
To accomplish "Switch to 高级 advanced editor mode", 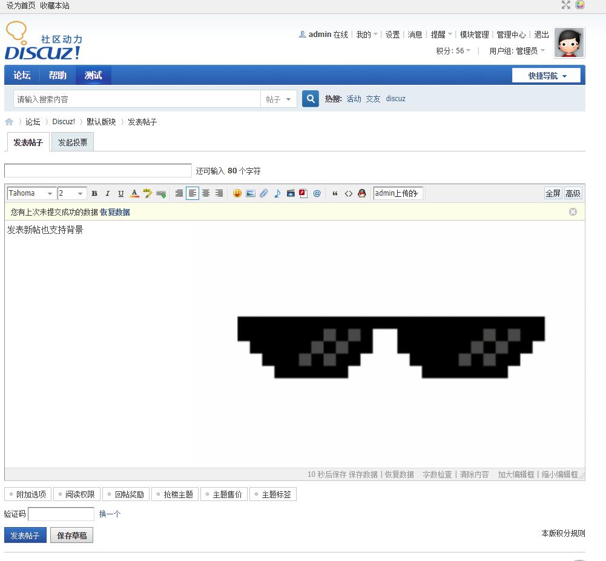I will [573, 193].
